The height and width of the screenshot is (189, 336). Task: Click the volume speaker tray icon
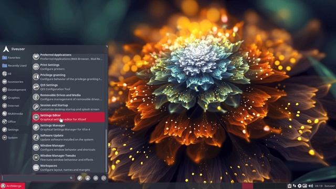pyautogui.click(x=311, y=186)
